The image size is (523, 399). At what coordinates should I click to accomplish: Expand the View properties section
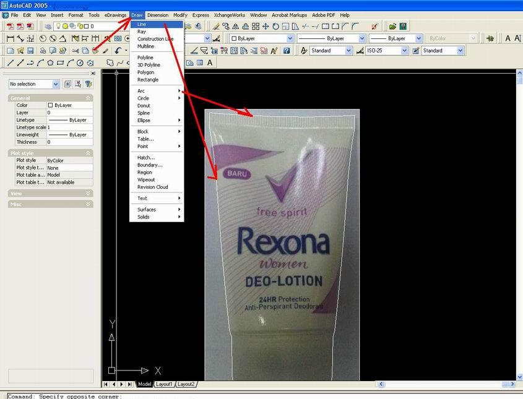(88, 194)
